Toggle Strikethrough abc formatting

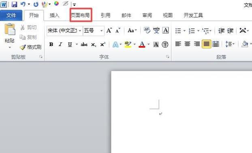[84, 44]
